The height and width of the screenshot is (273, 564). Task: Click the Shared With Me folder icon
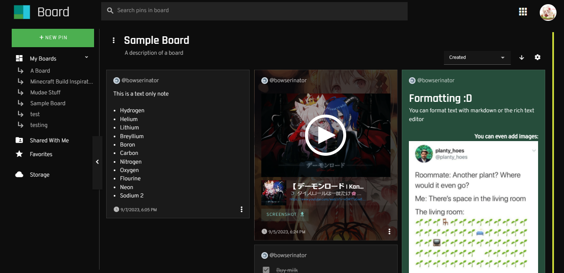click(x=19, y=140)
